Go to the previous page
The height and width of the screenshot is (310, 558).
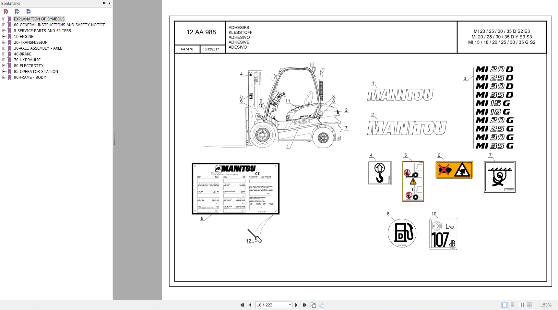[250, 305]
